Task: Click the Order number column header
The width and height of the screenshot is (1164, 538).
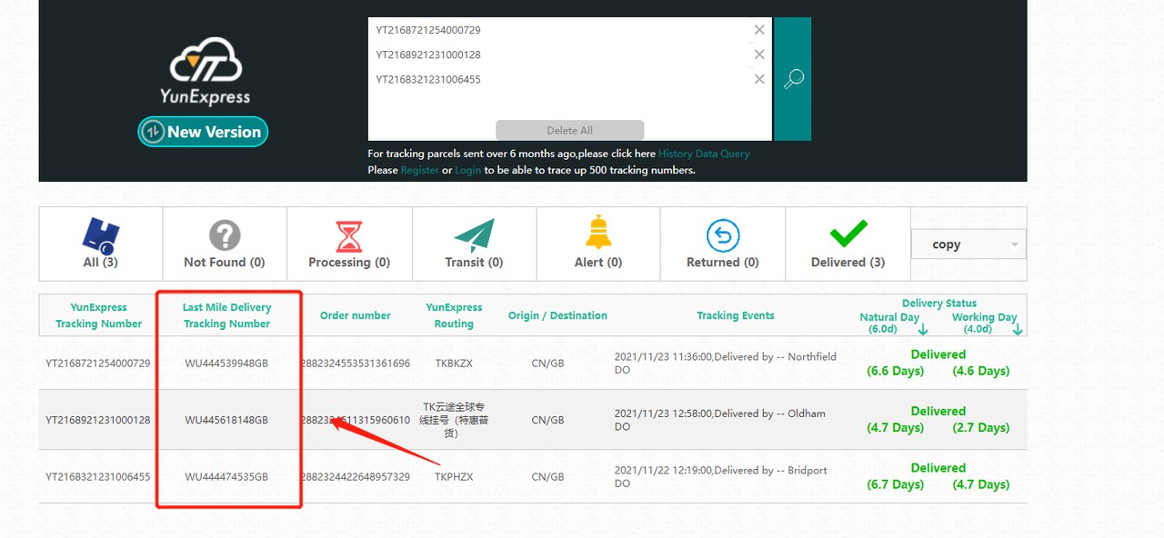Action: click(x=356, y=315)
